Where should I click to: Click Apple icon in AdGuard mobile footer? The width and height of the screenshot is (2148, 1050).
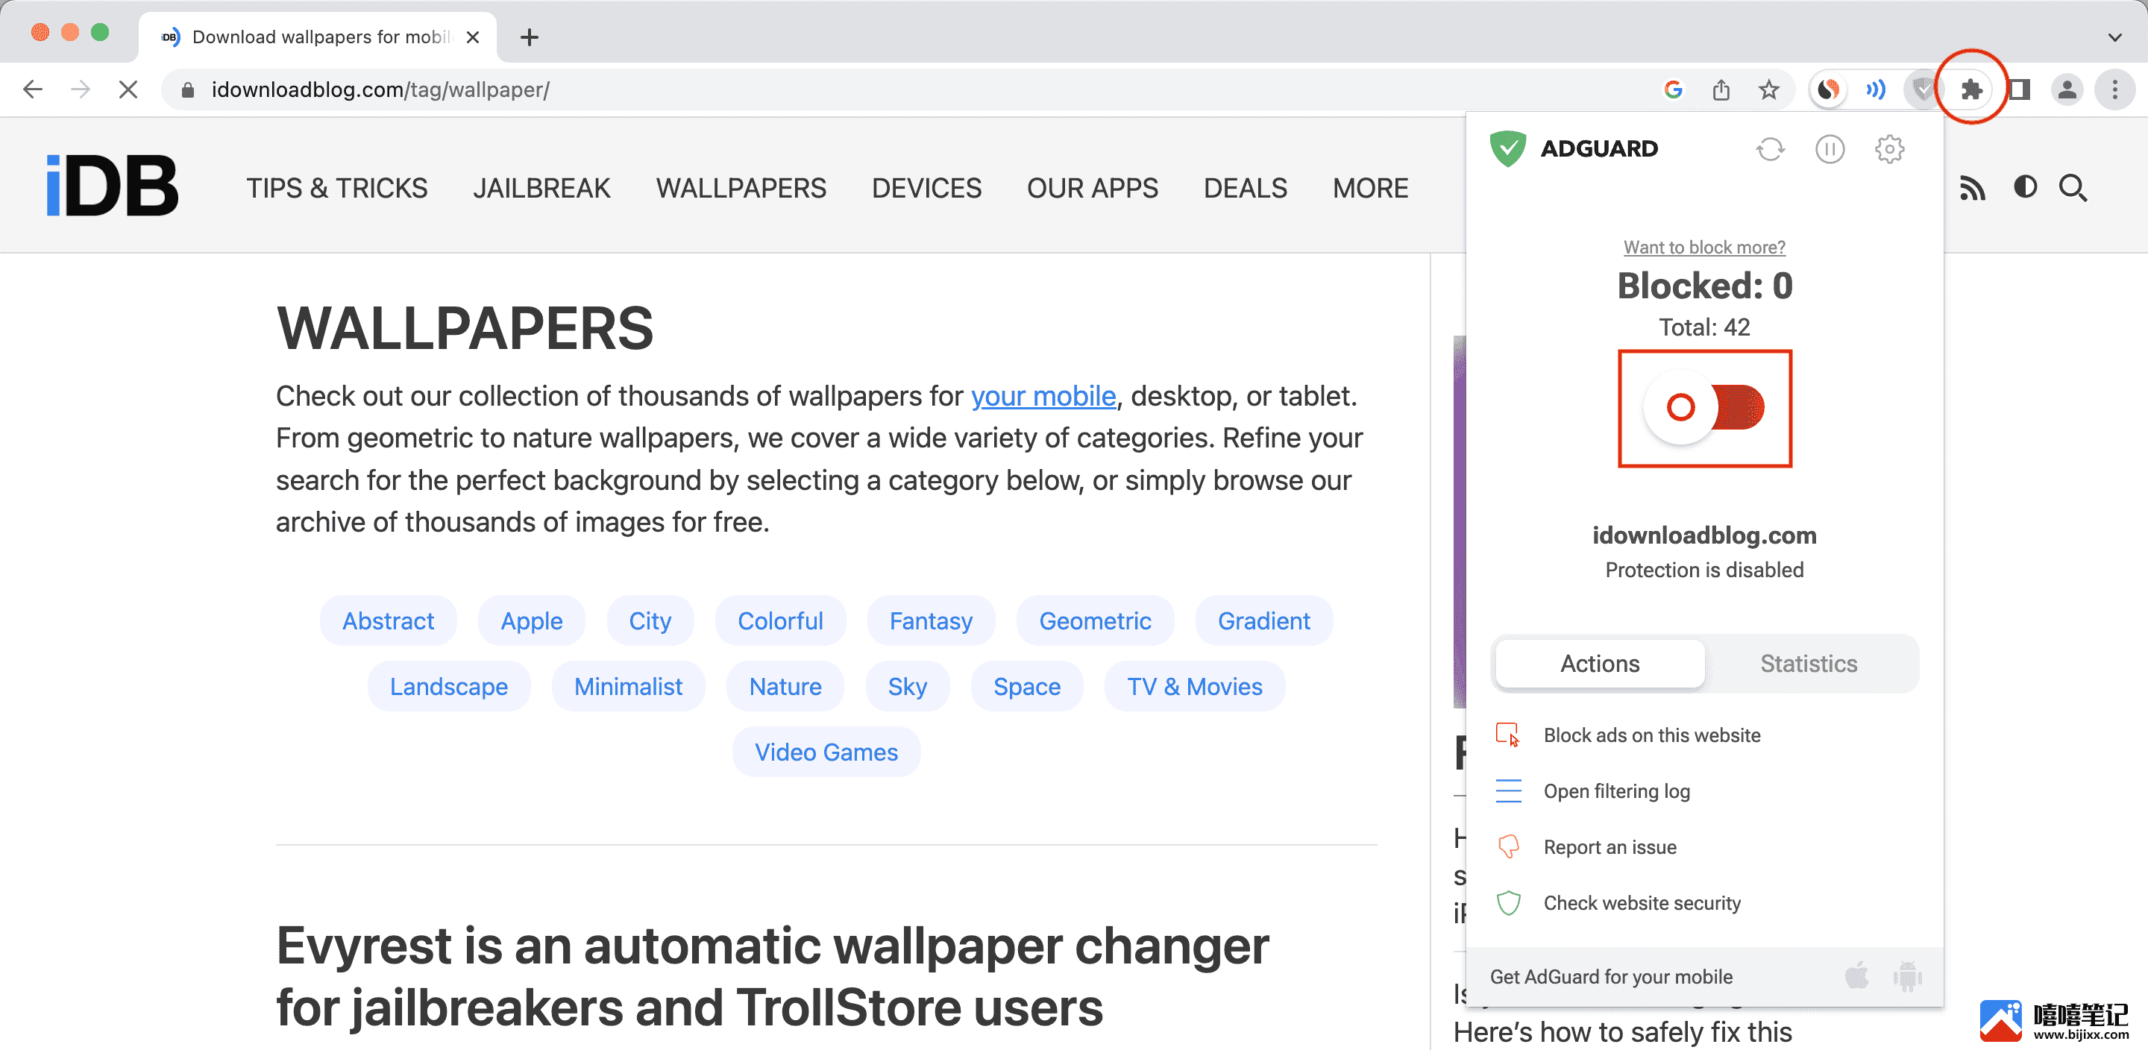point(1857,975)
